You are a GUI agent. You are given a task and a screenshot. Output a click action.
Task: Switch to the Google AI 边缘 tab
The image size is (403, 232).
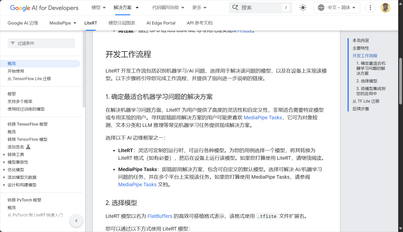click(23, 23)
